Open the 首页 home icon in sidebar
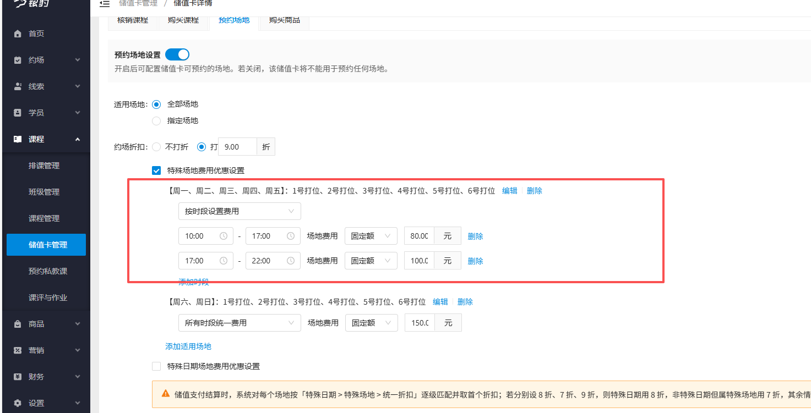 point(19,33)
